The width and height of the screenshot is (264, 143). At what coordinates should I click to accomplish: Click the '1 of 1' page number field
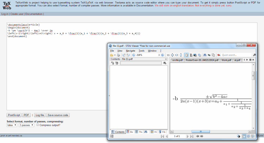[177, 136]
